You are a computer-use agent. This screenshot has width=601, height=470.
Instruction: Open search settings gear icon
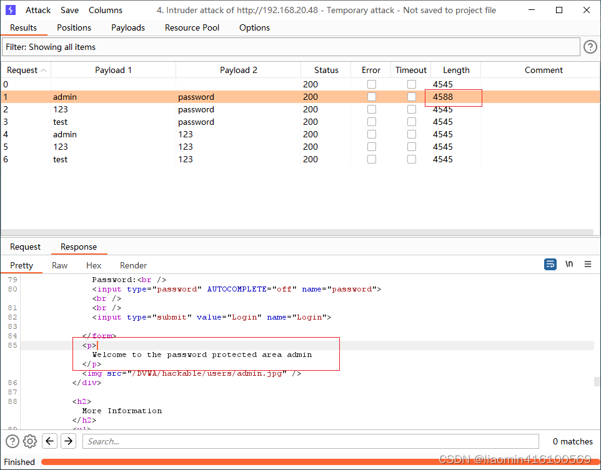coord(30,441)
